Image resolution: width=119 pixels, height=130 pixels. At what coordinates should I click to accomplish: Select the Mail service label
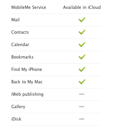coord(15,20)
